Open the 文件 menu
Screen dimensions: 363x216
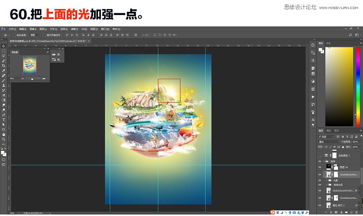click(x=12, y=29)
